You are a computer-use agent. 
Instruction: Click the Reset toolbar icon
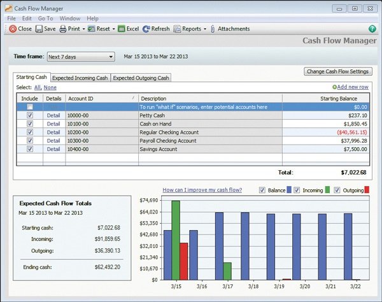pyautogui.click(x=92, y=29)
